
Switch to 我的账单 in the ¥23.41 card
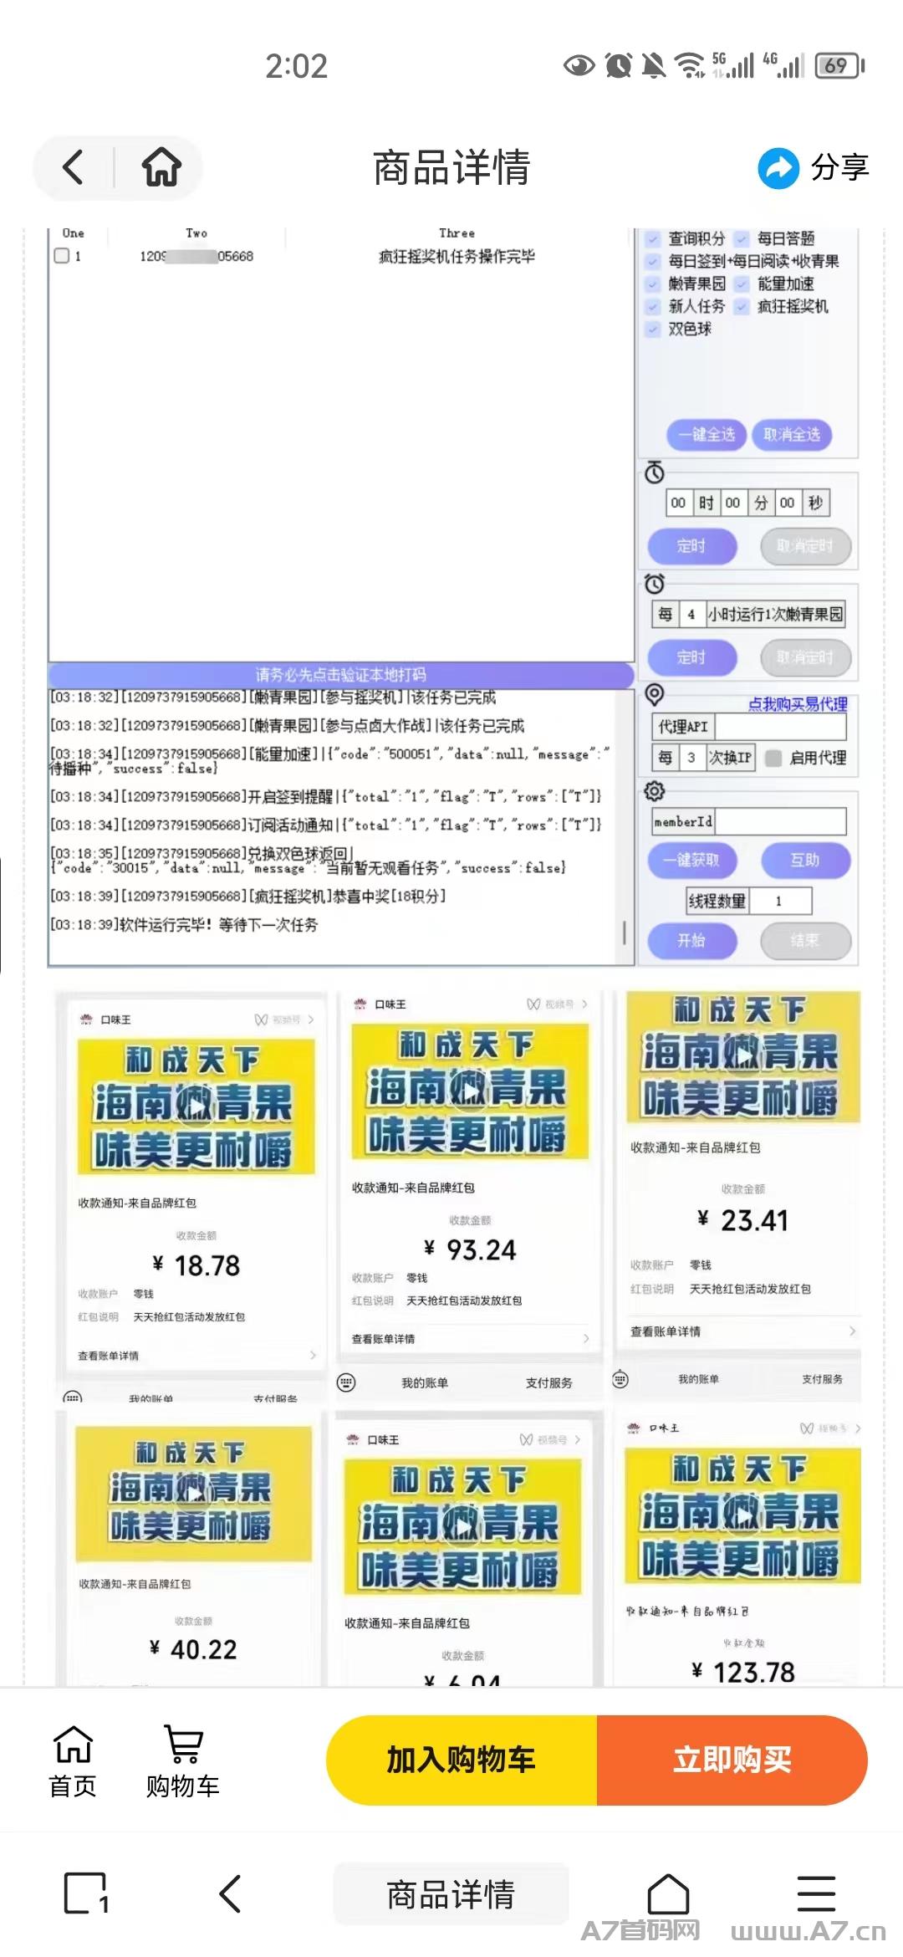click(x=698, y=1379)
